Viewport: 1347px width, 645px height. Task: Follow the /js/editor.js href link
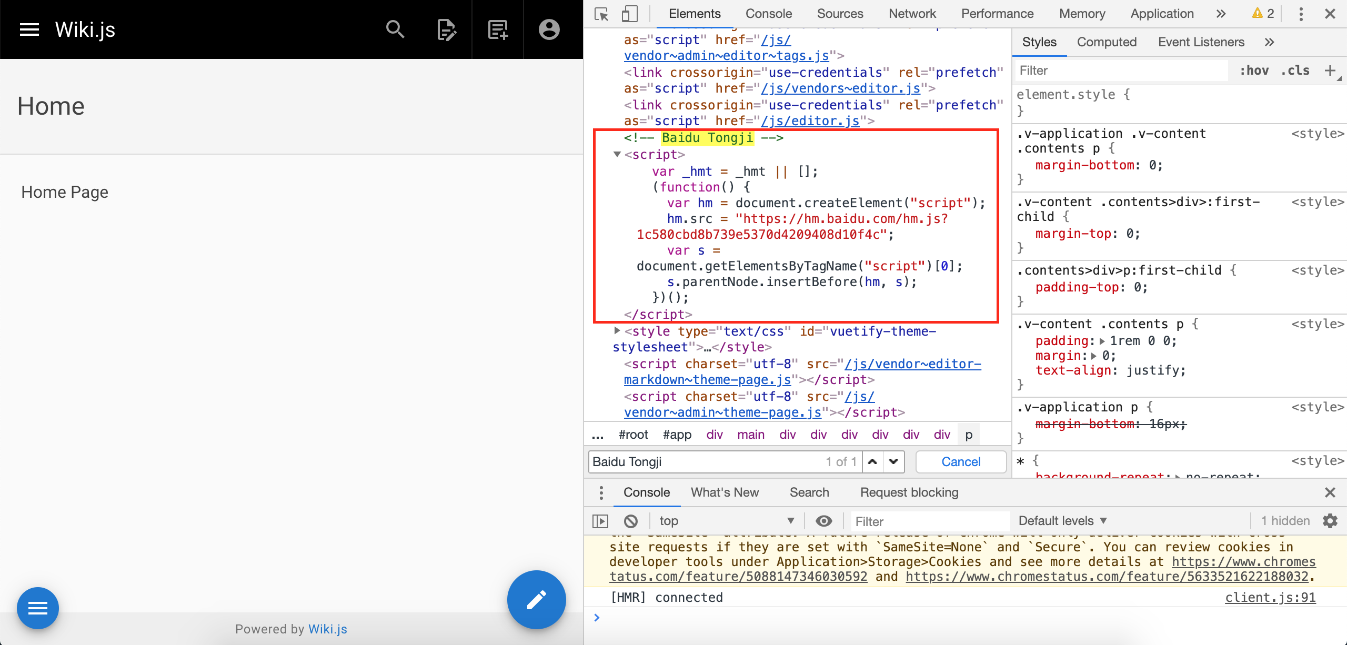(x=810, y=121)
